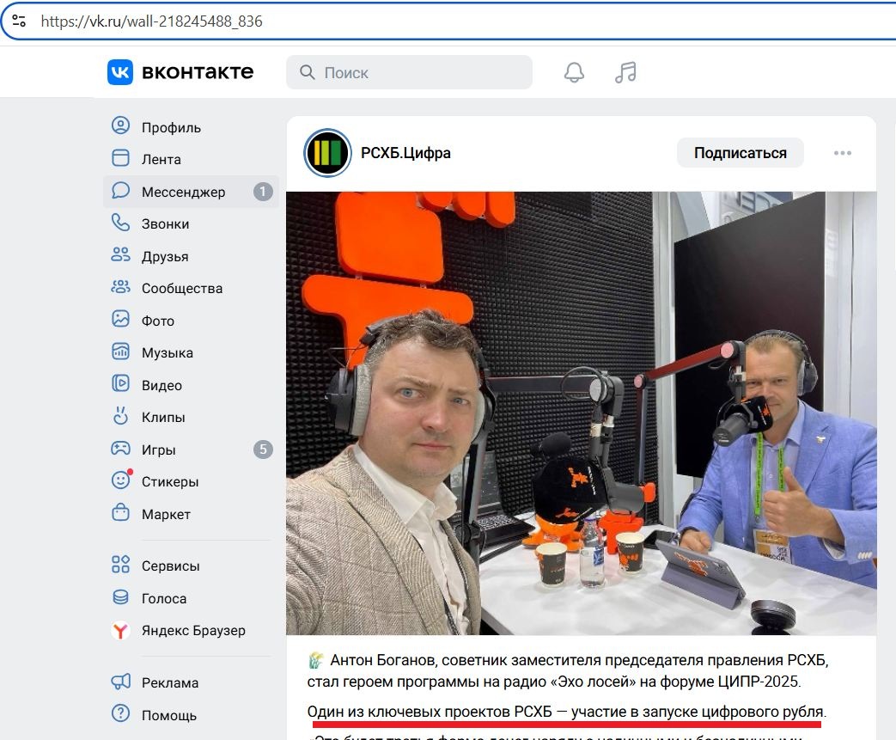Viewport: 896px width, 740px height.
Task: Open Сообщества section
Action: point(182,288)
